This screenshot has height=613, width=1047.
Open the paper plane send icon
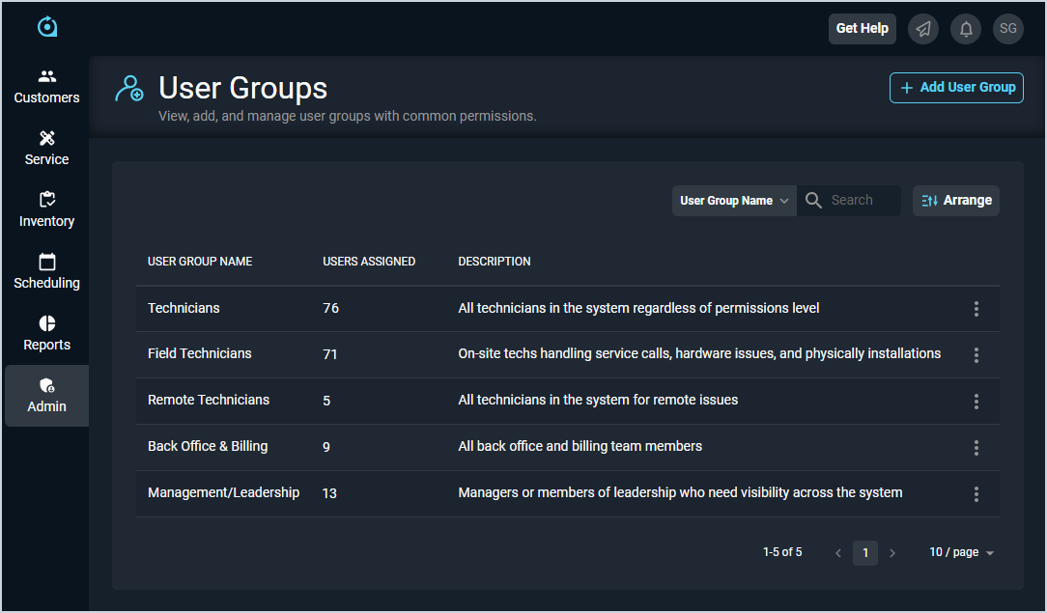coord(924,29)
